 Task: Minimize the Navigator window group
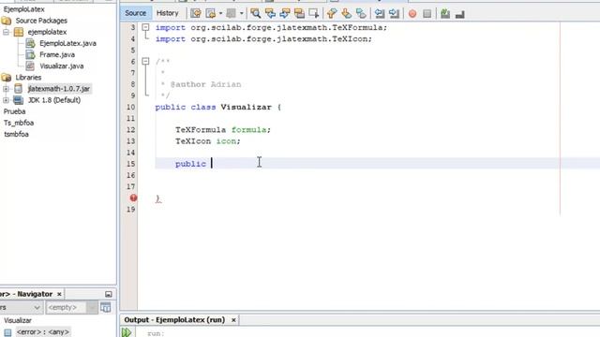coord(109,294)
